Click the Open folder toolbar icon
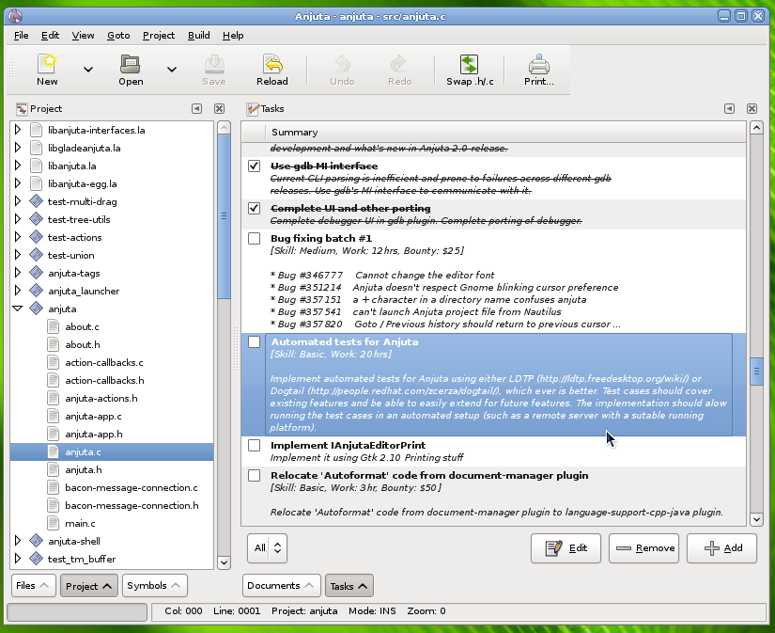 (131, 64)
